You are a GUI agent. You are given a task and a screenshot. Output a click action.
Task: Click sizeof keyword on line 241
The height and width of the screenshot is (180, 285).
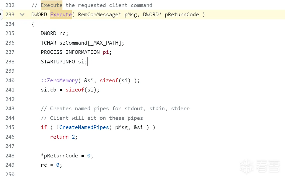75,90
